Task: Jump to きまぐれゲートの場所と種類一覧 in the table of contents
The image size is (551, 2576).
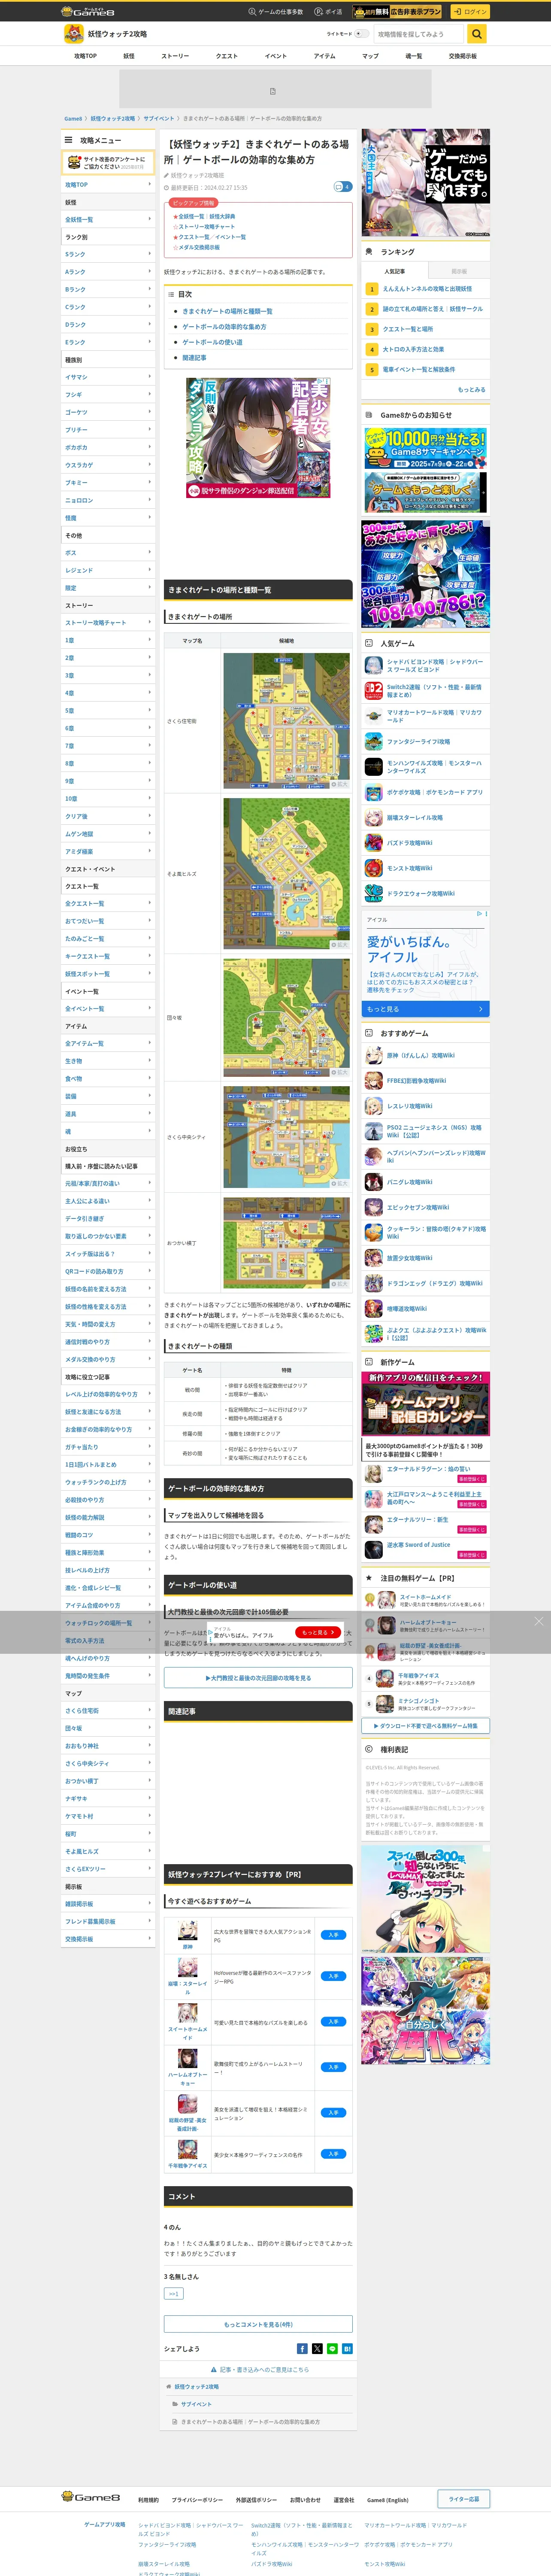Action: click(x=227, y=311)
